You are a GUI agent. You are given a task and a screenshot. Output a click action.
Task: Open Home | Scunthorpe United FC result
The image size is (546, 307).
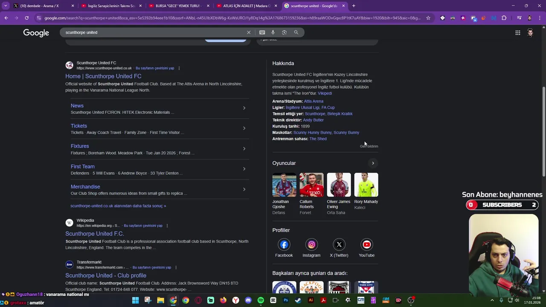(103, 76)
